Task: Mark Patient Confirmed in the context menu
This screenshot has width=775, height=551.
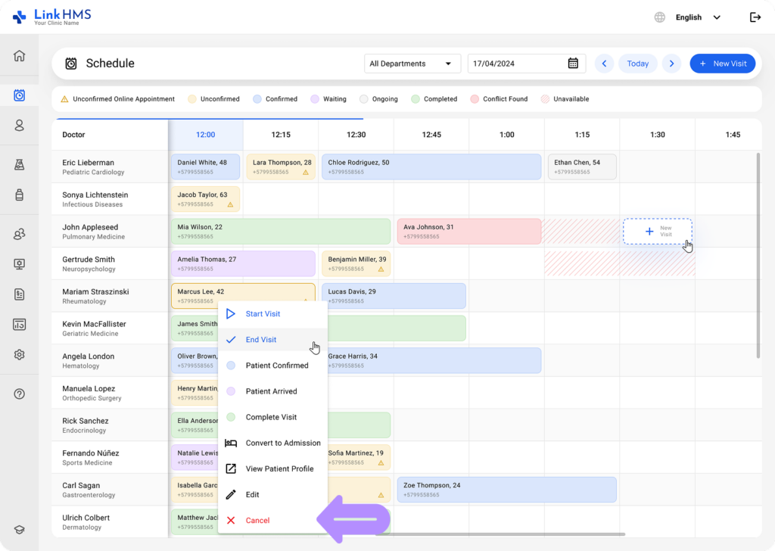Action: pos(272,366)
